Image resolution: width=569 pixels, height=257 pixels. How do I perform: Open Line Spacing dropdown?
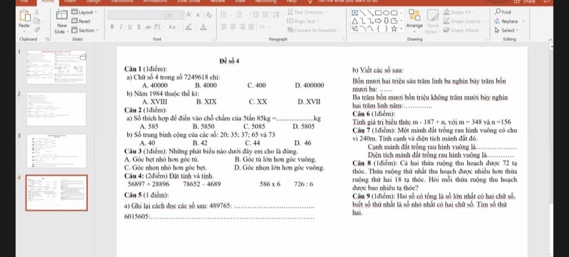[x=278, y=15]
